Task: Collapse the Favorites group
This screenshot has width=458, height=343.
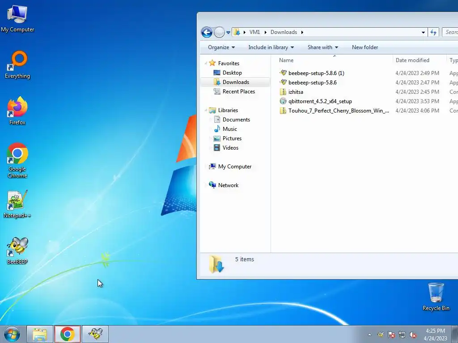Action: 206,63
